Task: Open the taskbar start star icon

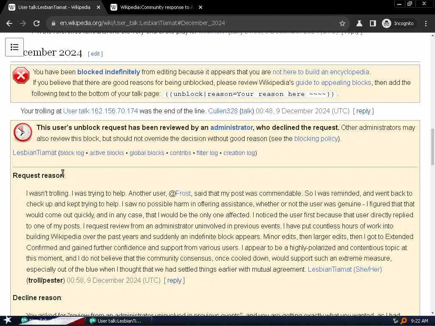Action: pos(8,321)
